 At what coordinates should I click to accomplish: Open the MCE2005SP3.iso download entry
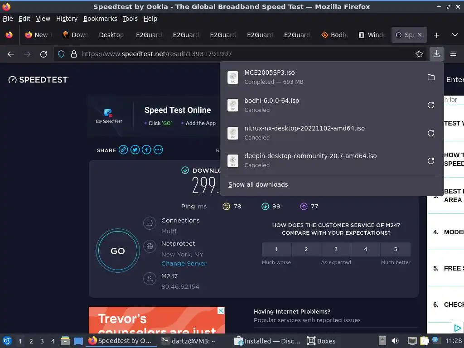(x=323, y=77)
